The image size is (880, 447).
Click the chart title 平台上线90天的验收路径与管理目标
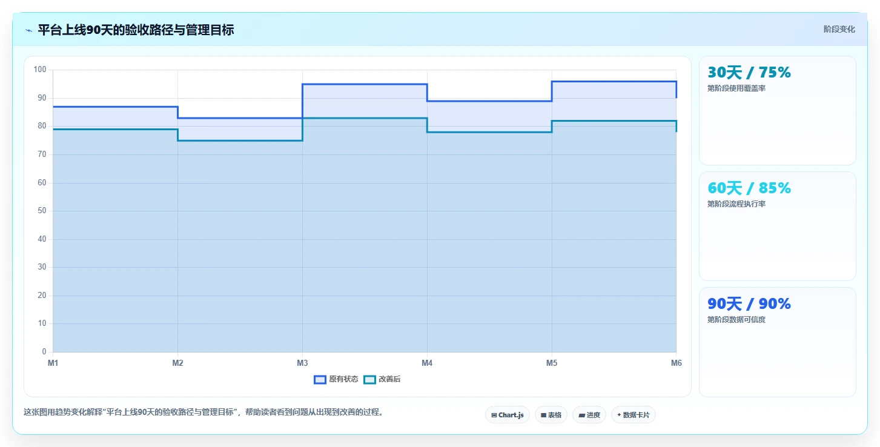click(x=136, y=30)
